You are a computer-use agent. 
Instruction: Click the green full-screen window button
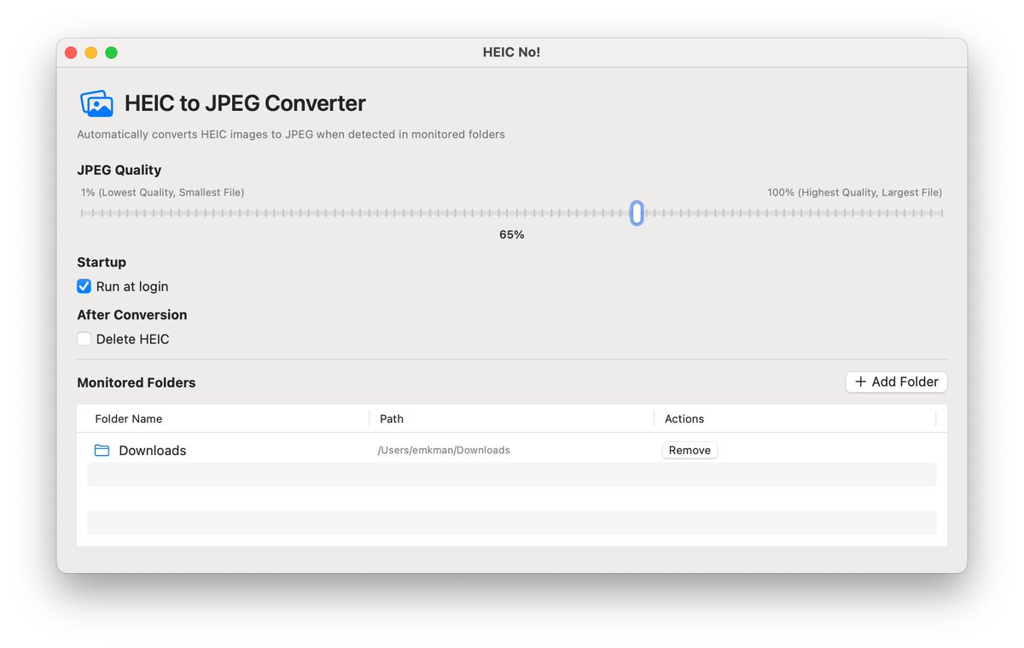pos(111,53)
